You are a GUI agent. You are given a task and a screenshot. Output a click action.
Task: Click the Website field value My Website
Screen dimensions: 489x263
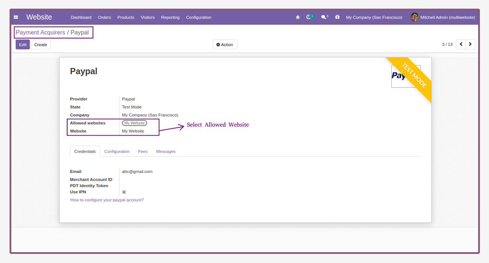(133, 131)
